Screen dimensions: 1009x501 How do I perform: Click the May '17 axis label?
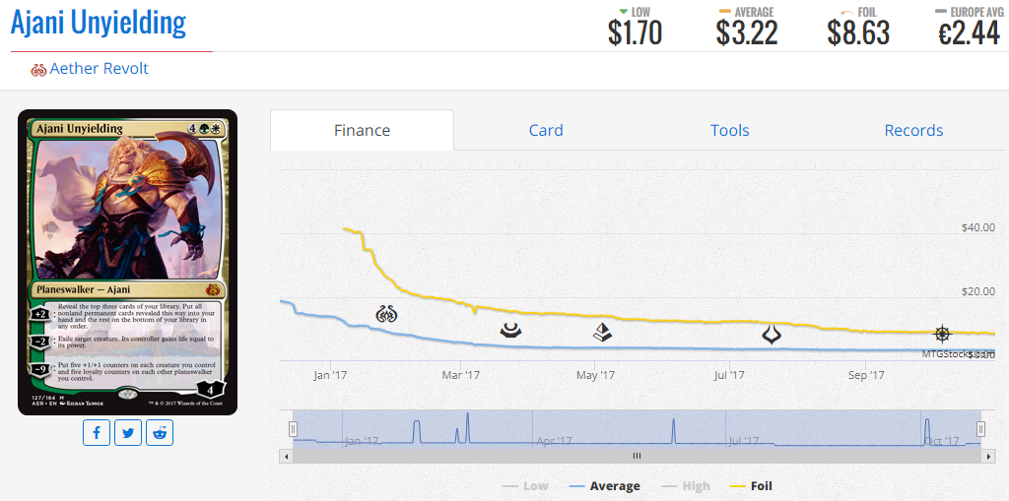(x=595, y=375)
